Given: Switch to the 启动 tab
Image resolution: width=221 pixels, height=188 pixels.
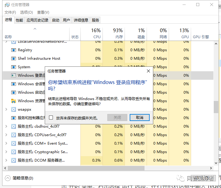Looking at the screenshot, I should point(56,20).
